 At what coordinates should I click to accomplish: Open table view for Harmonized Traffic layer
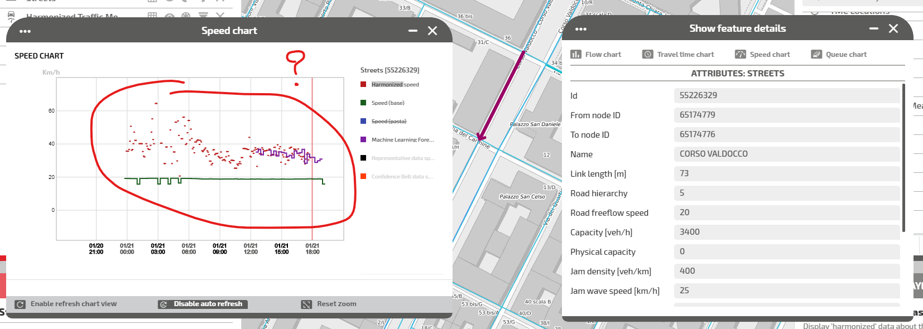tap(152, 16)
